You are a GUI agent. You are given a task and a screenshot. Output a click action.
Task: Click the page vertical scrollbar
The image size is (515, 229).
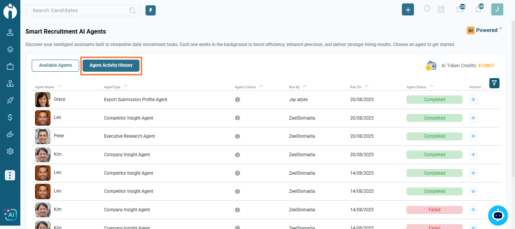pos(513,98)
